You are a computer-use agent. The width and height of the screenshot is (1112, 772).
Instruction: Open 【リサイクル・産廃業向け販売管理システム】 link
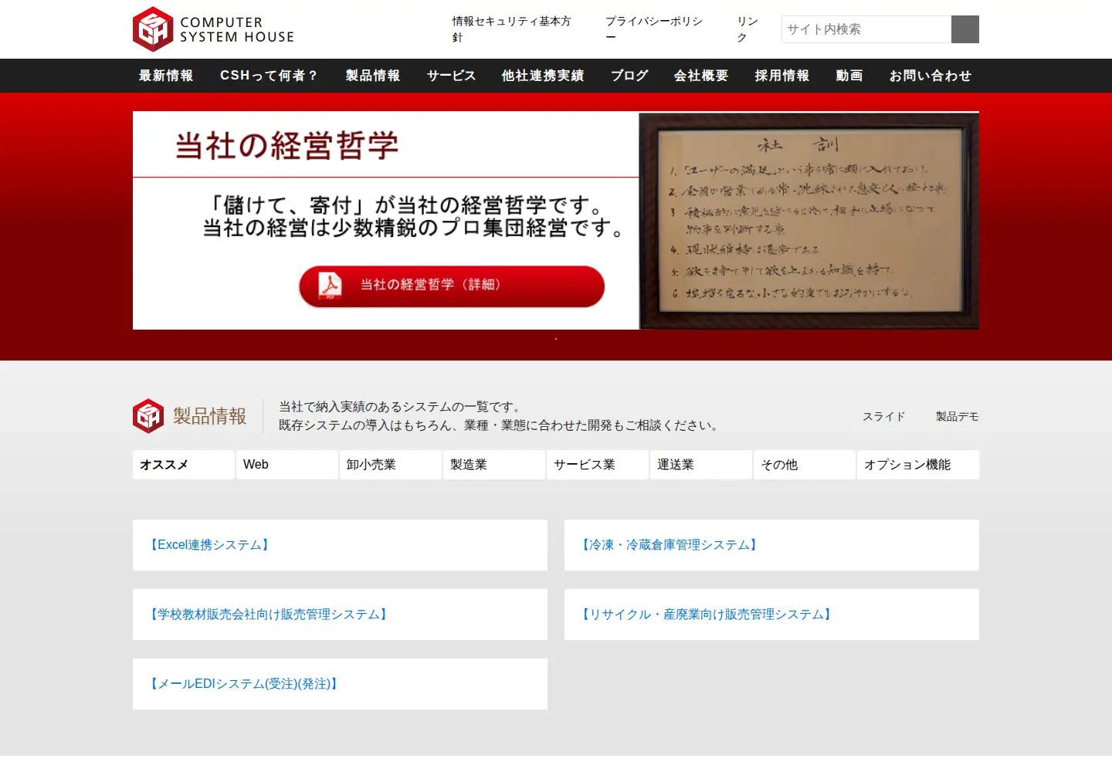tap(707, 615)
